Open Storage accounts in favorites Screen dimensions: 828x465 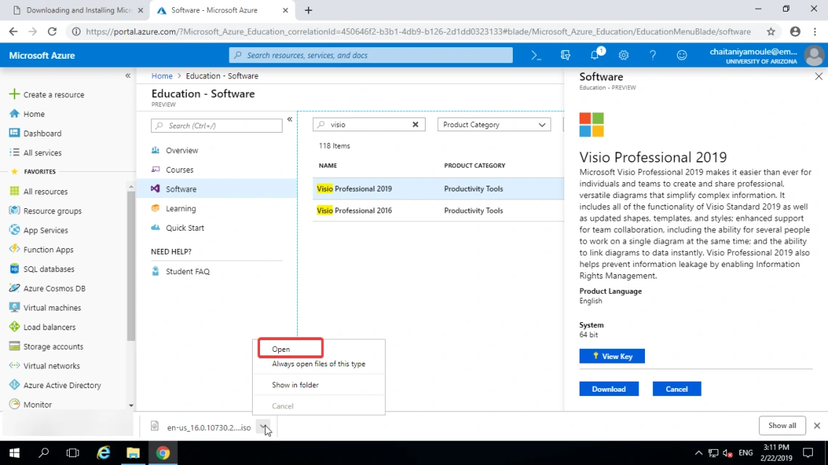(53, 346)
